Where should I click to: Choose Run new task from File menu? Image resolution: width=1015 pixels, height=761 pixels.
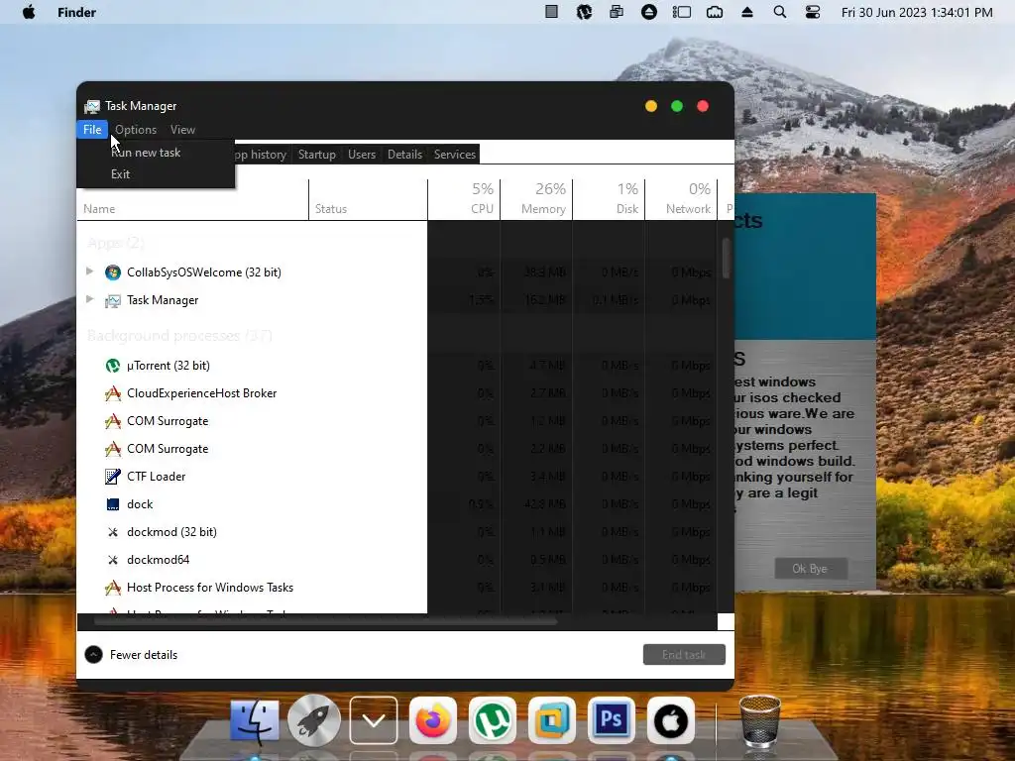pos(156,153)
